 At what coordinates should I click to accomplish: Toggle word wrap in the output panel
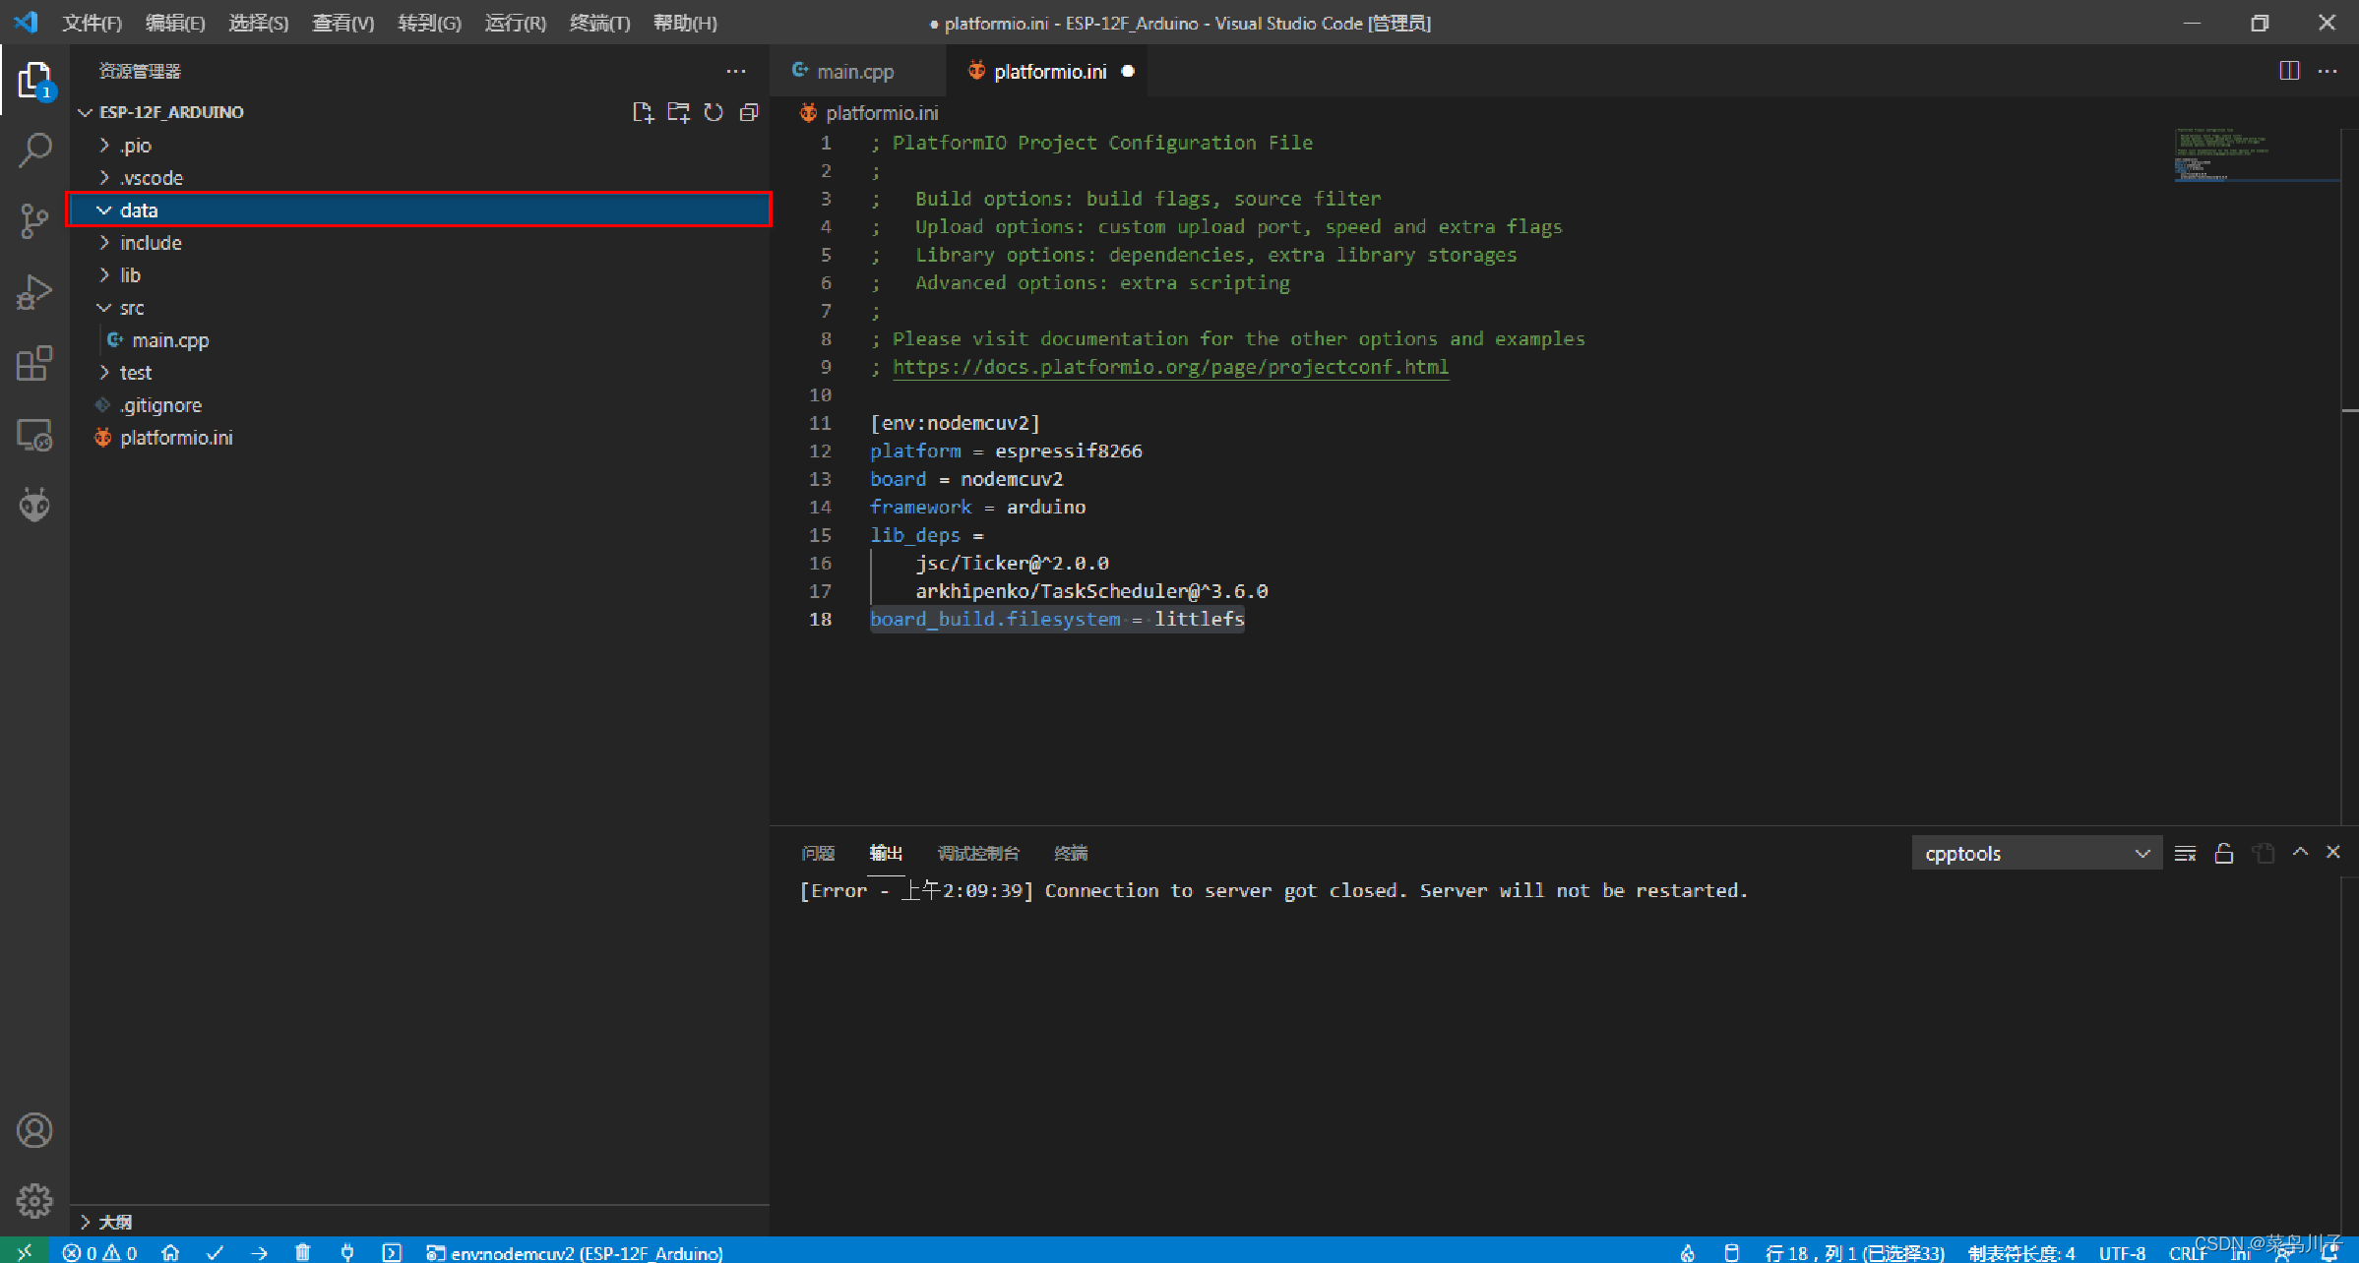pyautogui.click(x=2185, y=853)
